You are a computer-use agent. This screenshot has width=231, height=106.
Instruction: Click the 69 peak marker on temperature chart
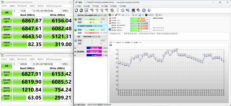[177, 49]
